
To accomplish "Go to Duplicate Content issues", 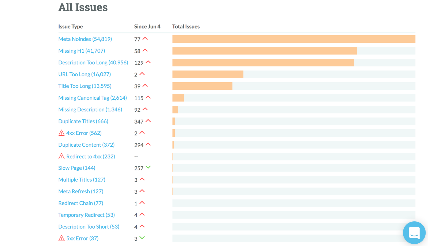I will [86, 145].
